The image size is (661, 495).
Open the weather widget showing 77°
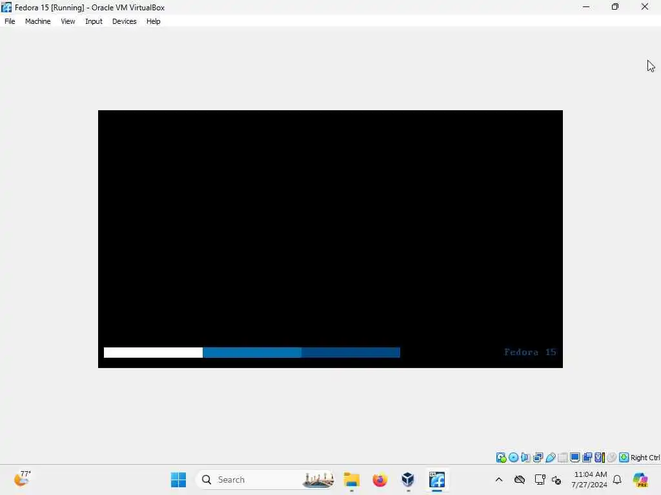[x=23, y=480]
